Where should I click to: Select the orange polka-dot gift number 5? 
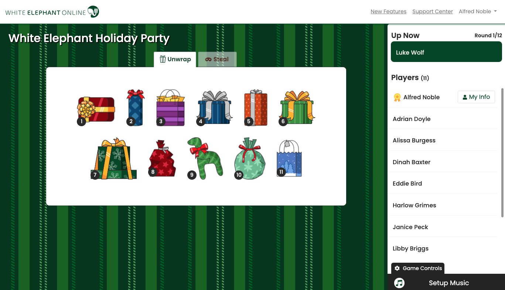tap(255, 107)
